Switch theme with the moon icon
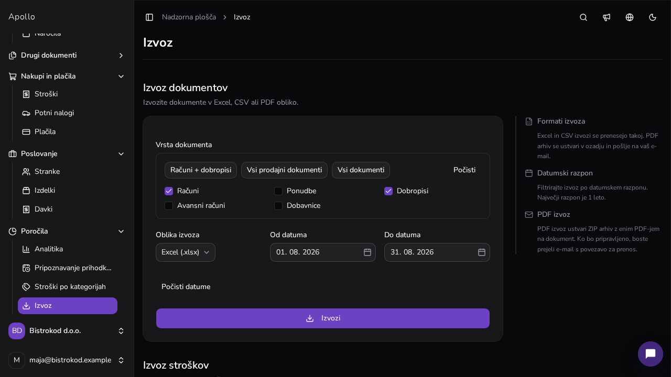The width and height of the screenshot is (671, 377). click(653, 17)
